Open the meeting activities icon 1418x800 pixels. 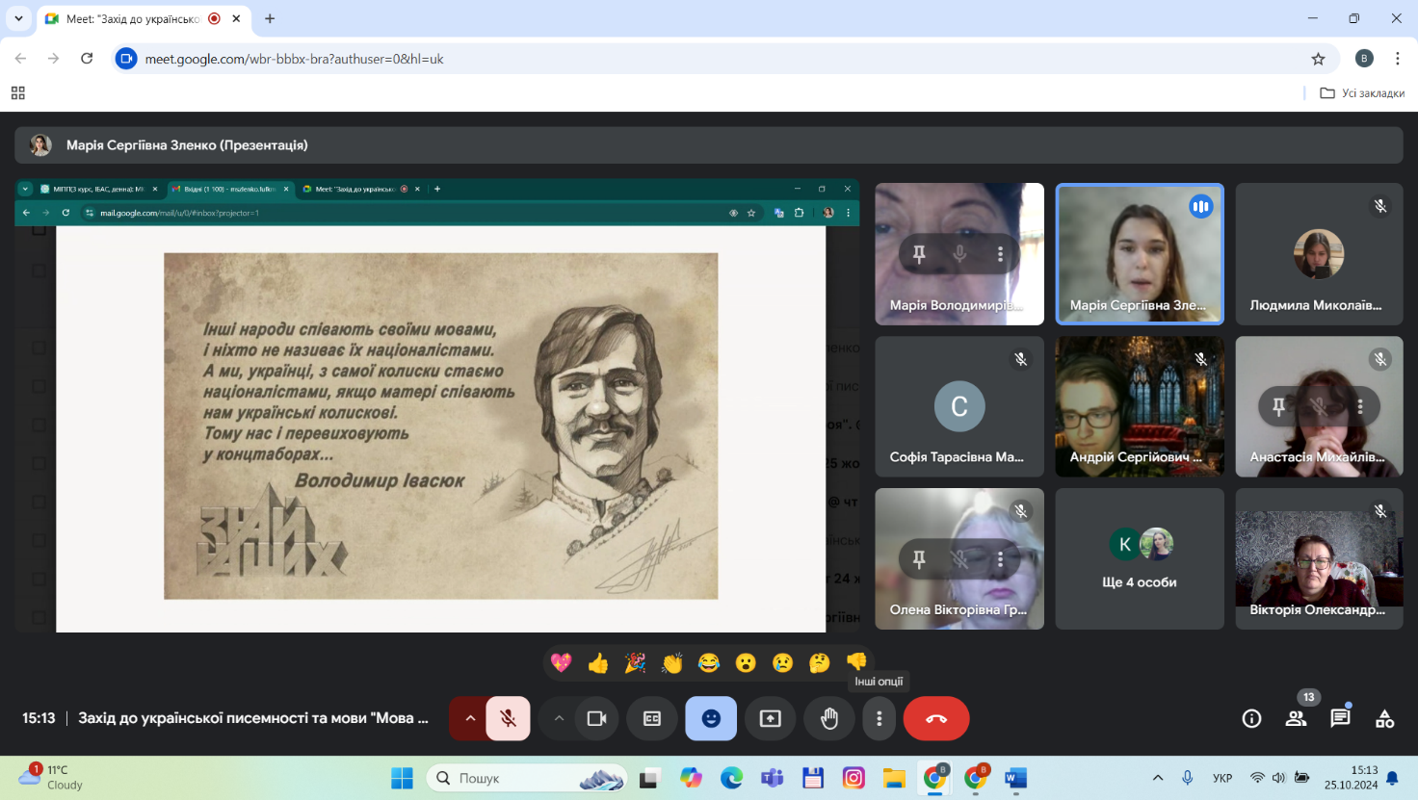1384,718
